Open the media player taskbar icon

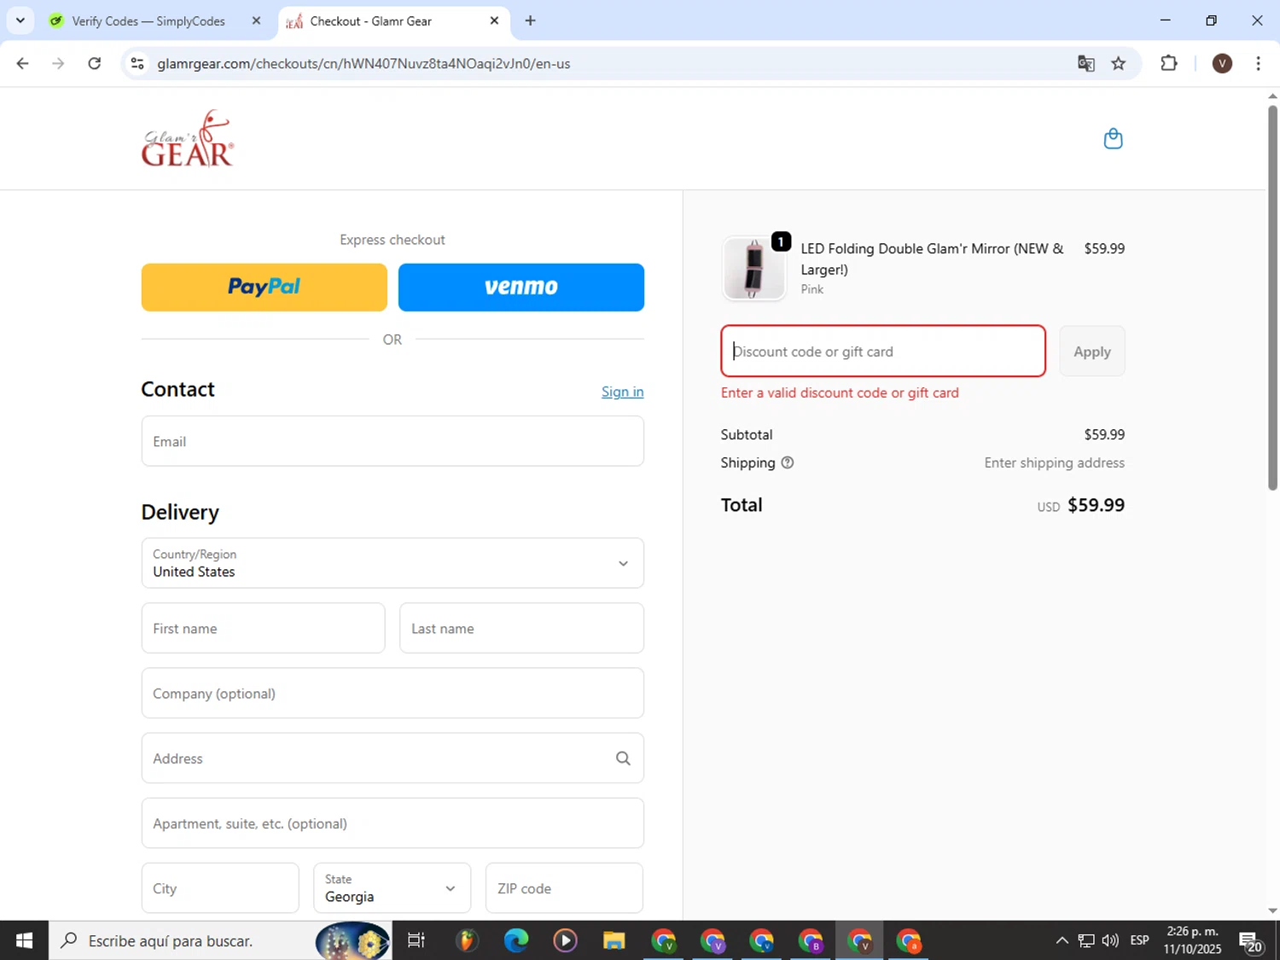point(565,940)
